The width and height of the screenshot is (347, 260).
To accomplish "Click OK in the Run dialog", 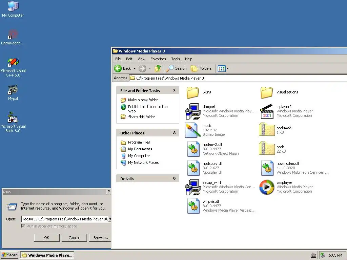I will [47, 238].
